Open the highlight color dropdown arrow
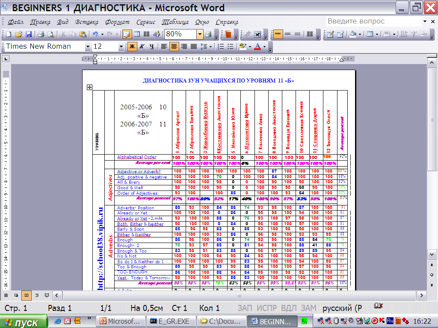This screenshot has width=438, height=328. 250,47
